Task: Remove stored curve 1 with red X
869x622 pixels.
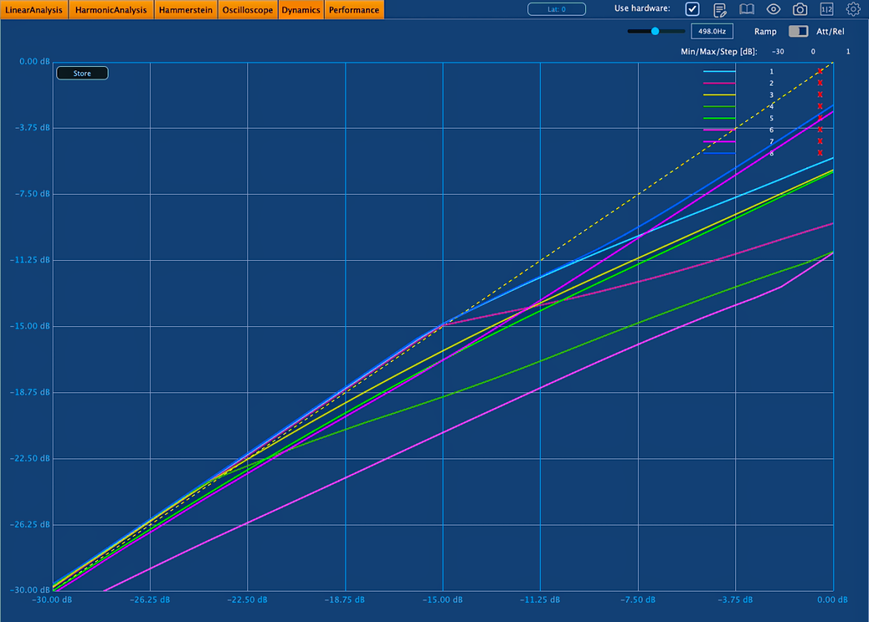Action: coord(820,71)
